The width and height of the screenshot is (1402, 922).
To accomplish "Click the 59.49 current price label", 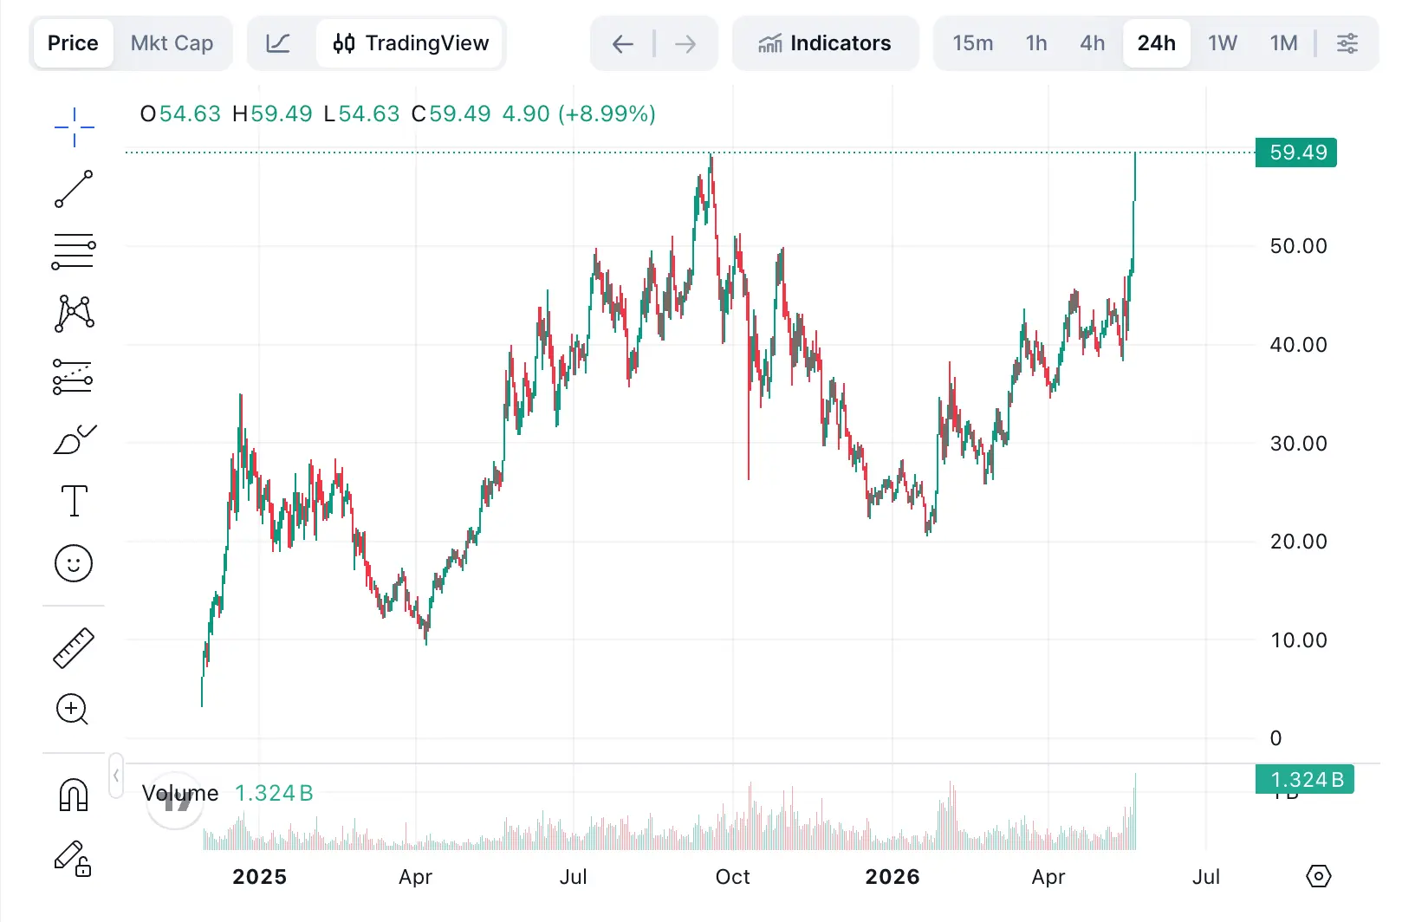I will [1296, 153].
